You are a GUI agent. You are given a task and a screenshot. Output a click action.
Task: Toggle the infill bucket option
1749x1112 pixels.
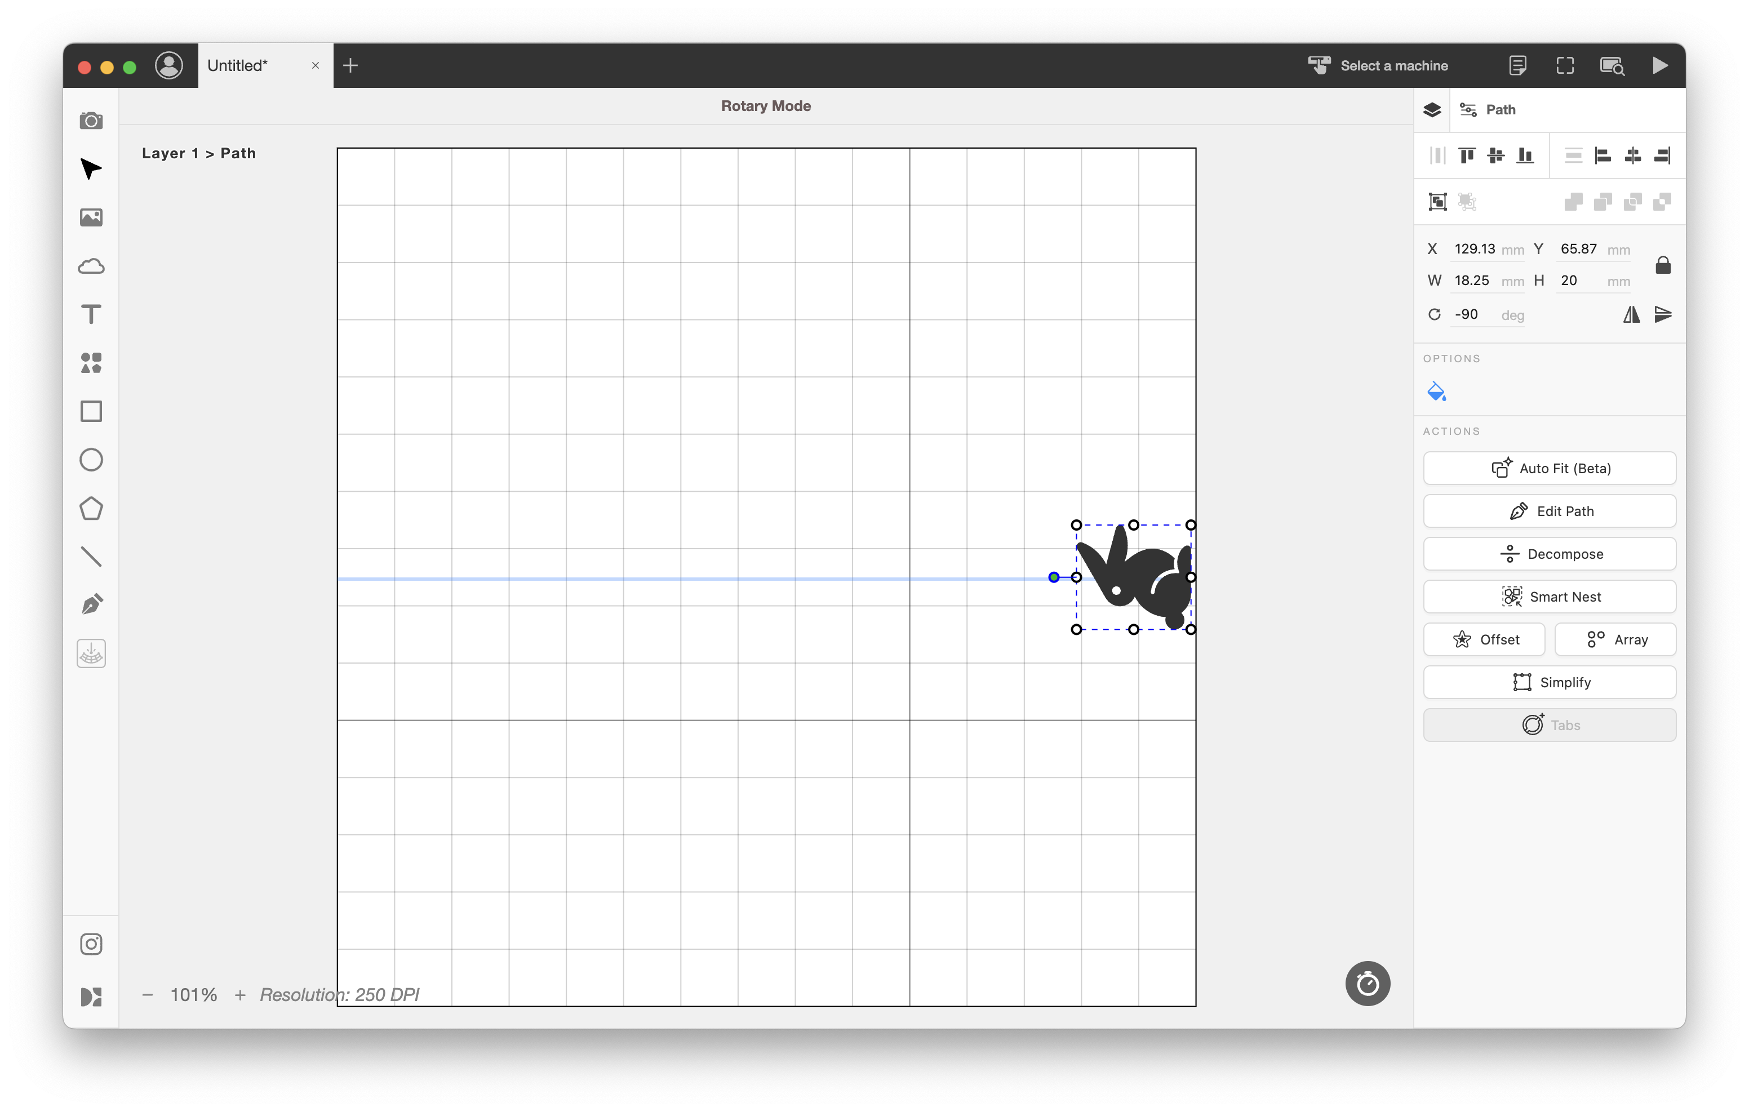(1436, 392)
